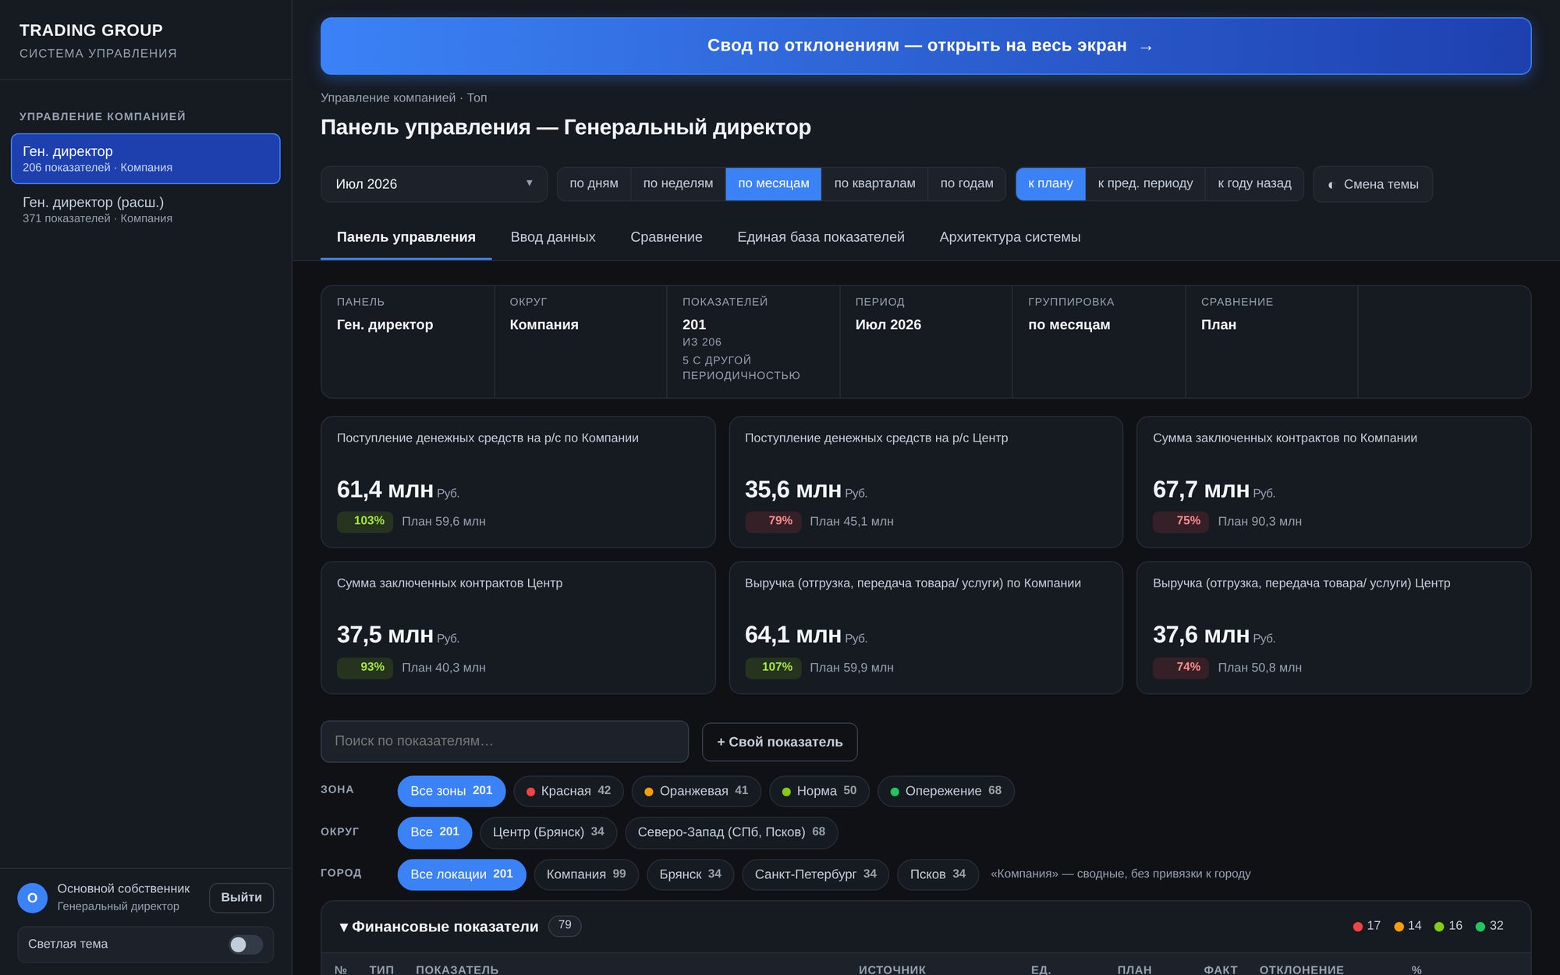Open Сумма заключенных контрактов Центр card
Viewport: 1560px width, 975px height.
[x=518, y=628]
